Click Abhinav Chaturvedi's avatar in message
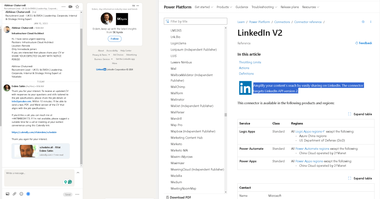This screenshot has height=199, width=380. click(7, 30)
